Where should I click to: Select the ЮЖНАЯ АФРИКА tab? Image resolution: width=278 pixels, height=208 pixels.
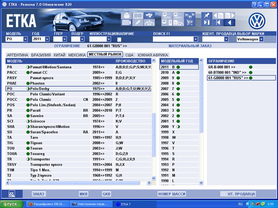pos(152,55)
